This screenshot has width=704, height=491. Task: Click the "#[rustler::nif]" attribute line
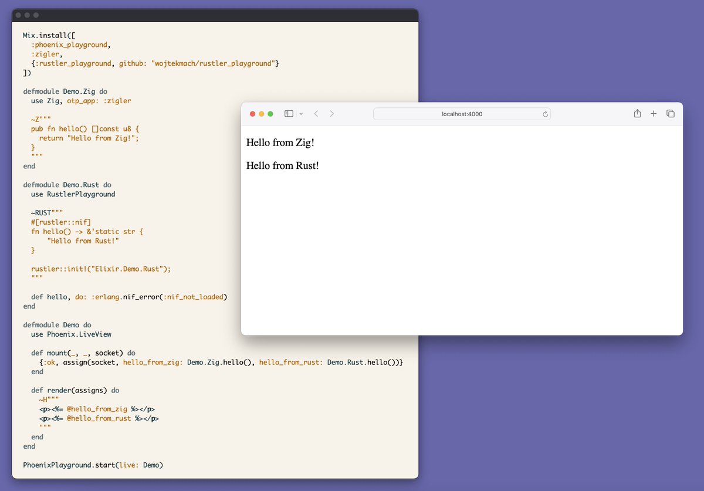click(61, 222)
